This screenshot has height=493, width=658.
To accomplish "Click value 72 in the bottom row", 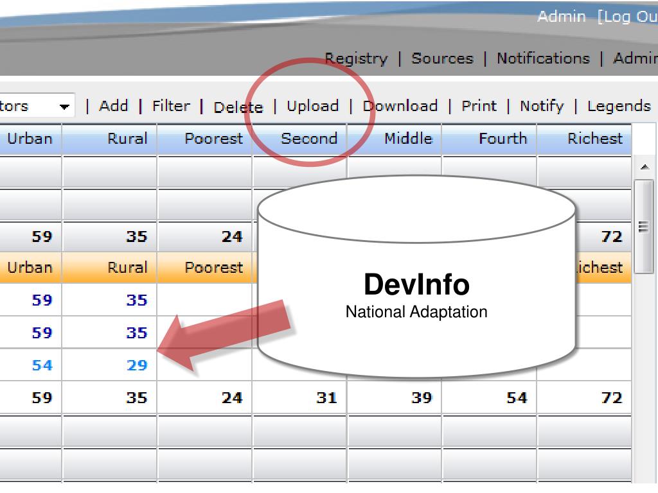I will click(612, 398).
